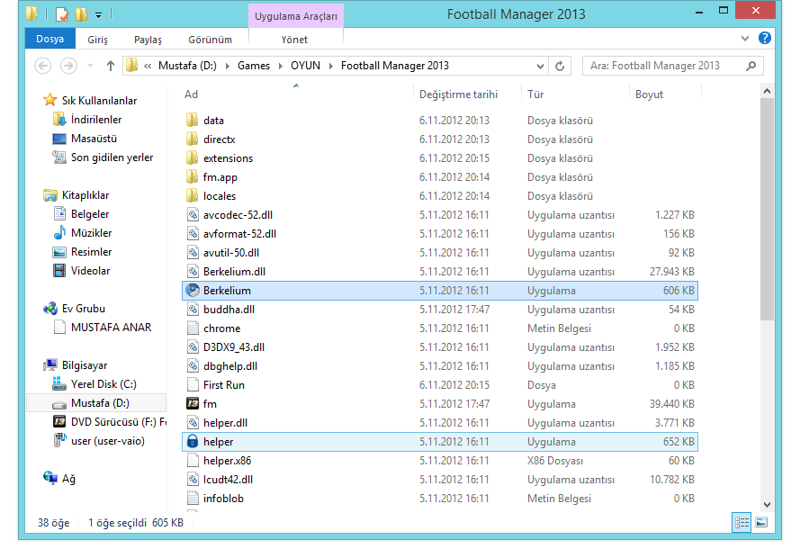Screen dimensions: 800x558
Task: Open Müzikler library
Action: click(x=91, y=232)
